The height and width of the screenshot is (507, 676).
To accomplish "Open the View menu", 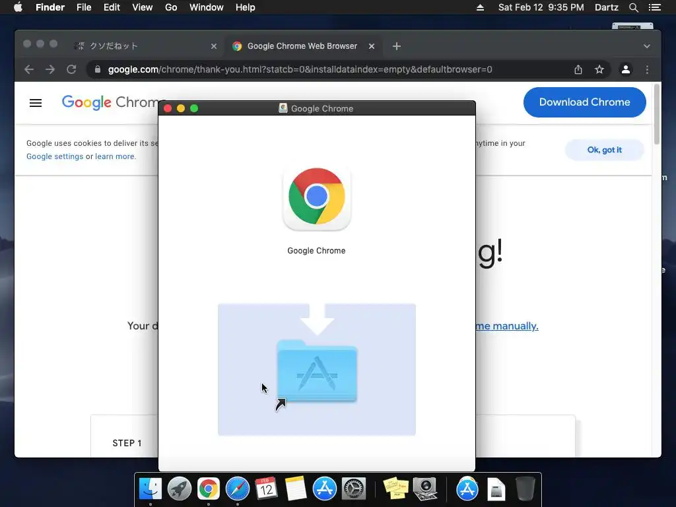I will (143, 7).
